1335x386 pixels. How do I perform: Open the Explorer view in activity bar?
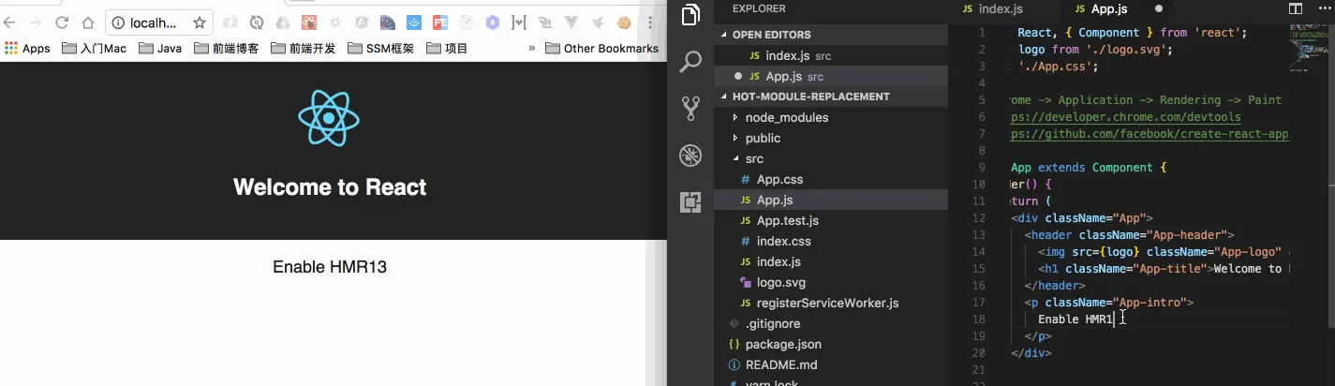(x=690, y=15)
